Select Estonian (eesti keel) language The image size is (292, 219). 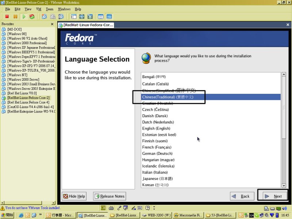coord(211,135)
